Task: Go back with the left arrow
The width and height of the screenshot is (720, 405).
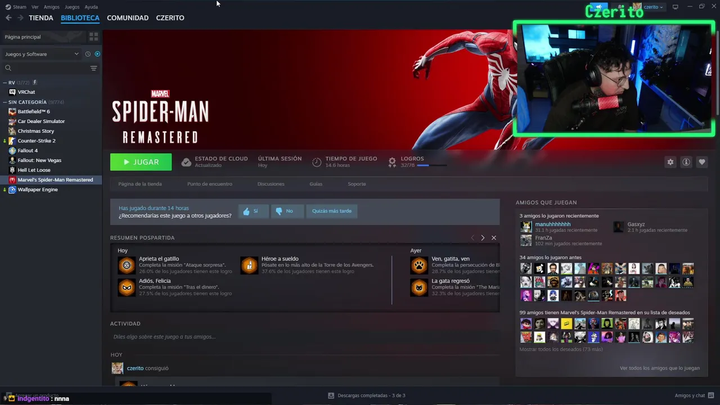Action: click(8, 18)
